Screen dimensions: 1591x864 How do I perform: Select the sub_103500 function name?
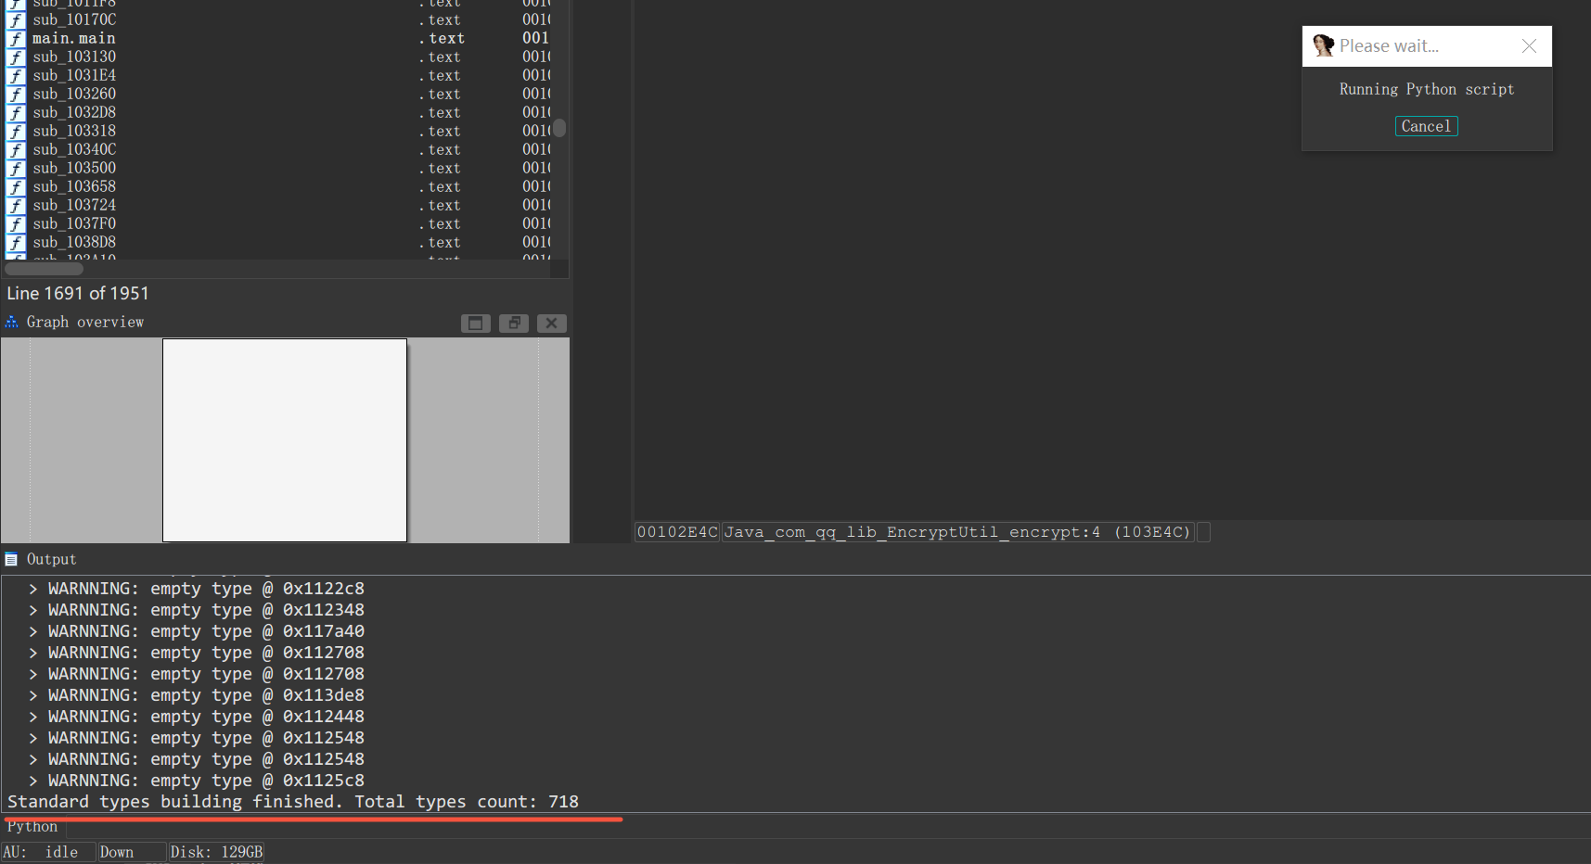74,168
